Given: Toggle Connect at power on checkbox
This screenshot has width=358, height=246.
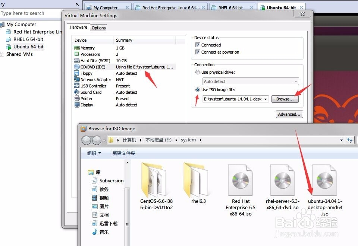Looking at the screenshot, I should [x=198, y=52].
